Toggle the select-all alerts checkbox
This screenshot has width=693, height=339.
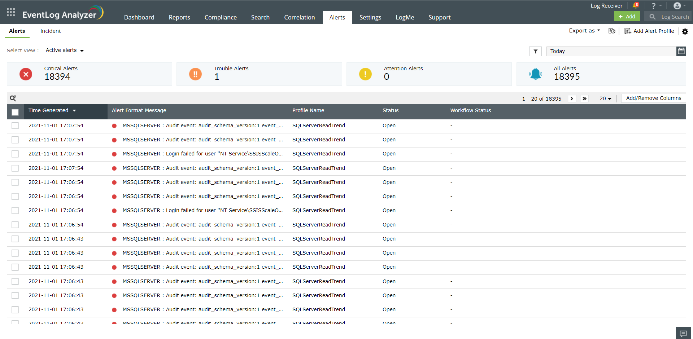click(15, 112)
